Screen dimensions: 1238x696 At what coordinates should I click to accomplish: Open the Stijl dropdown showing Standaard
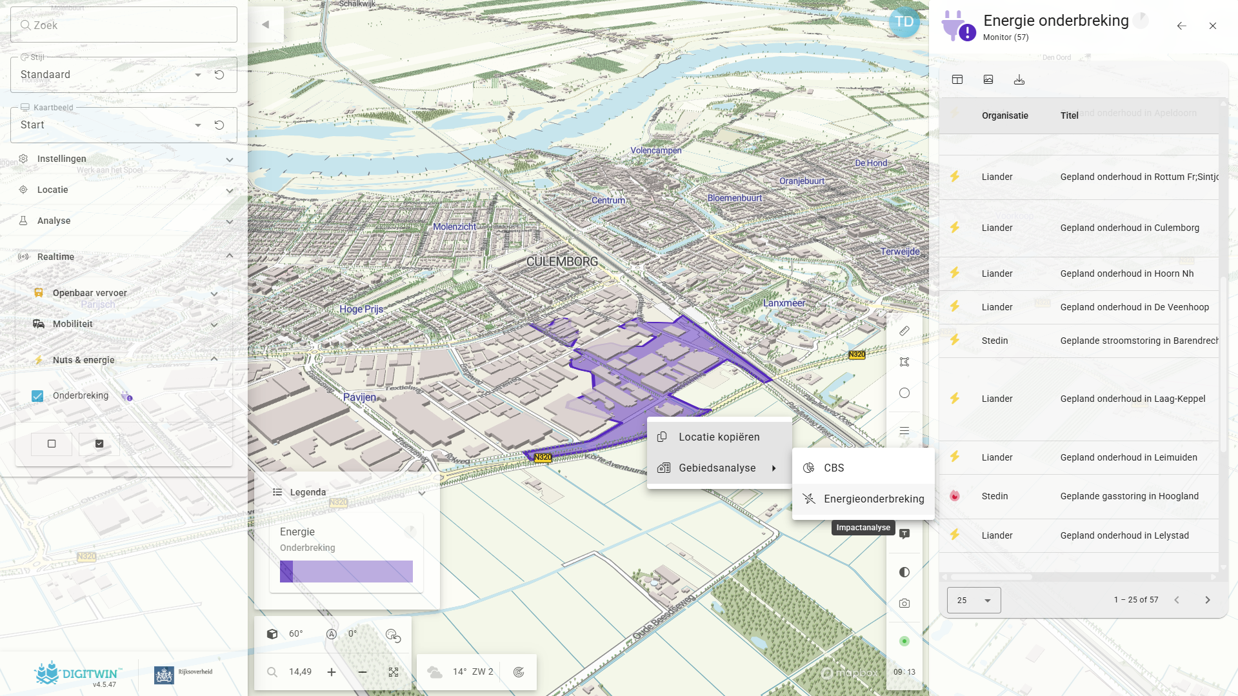(110, 75)
